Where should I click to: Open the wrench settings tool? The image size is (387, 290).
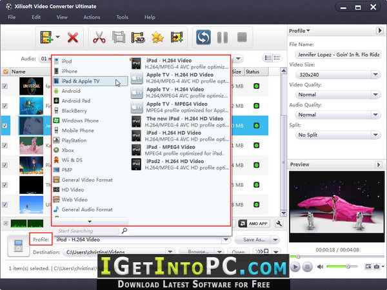click(x=279, y=224)
